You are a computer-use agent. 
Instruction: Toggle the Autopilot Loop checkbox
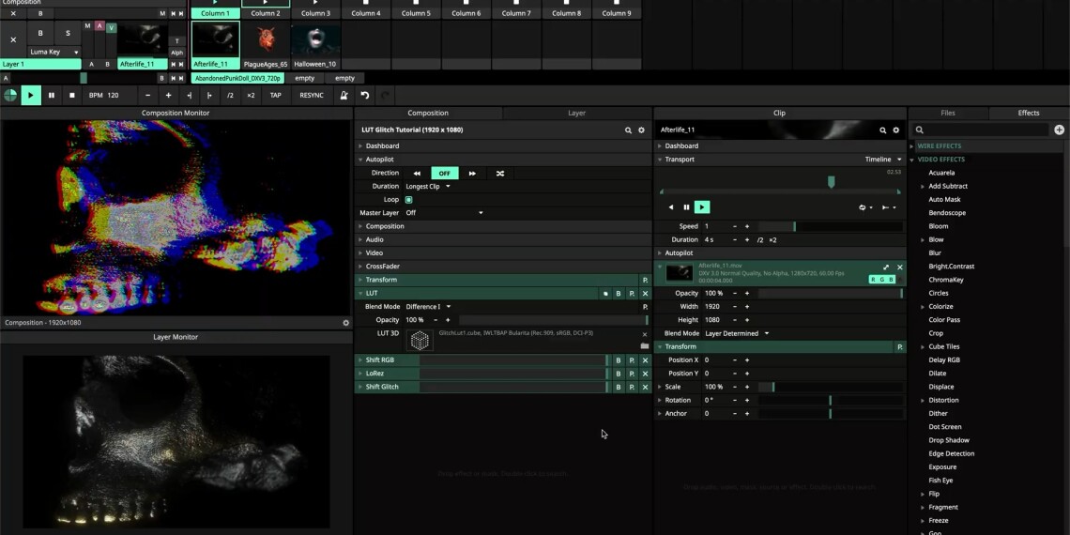coord(408,200)
